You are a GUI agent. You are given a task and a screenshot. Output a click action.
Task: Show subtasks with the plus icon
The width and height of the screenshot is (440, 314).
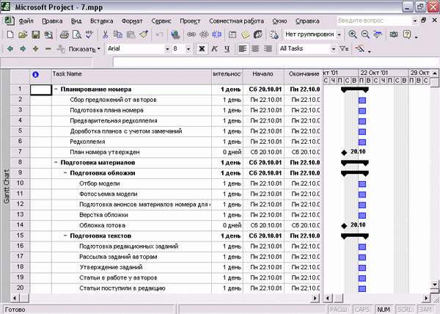35,49
